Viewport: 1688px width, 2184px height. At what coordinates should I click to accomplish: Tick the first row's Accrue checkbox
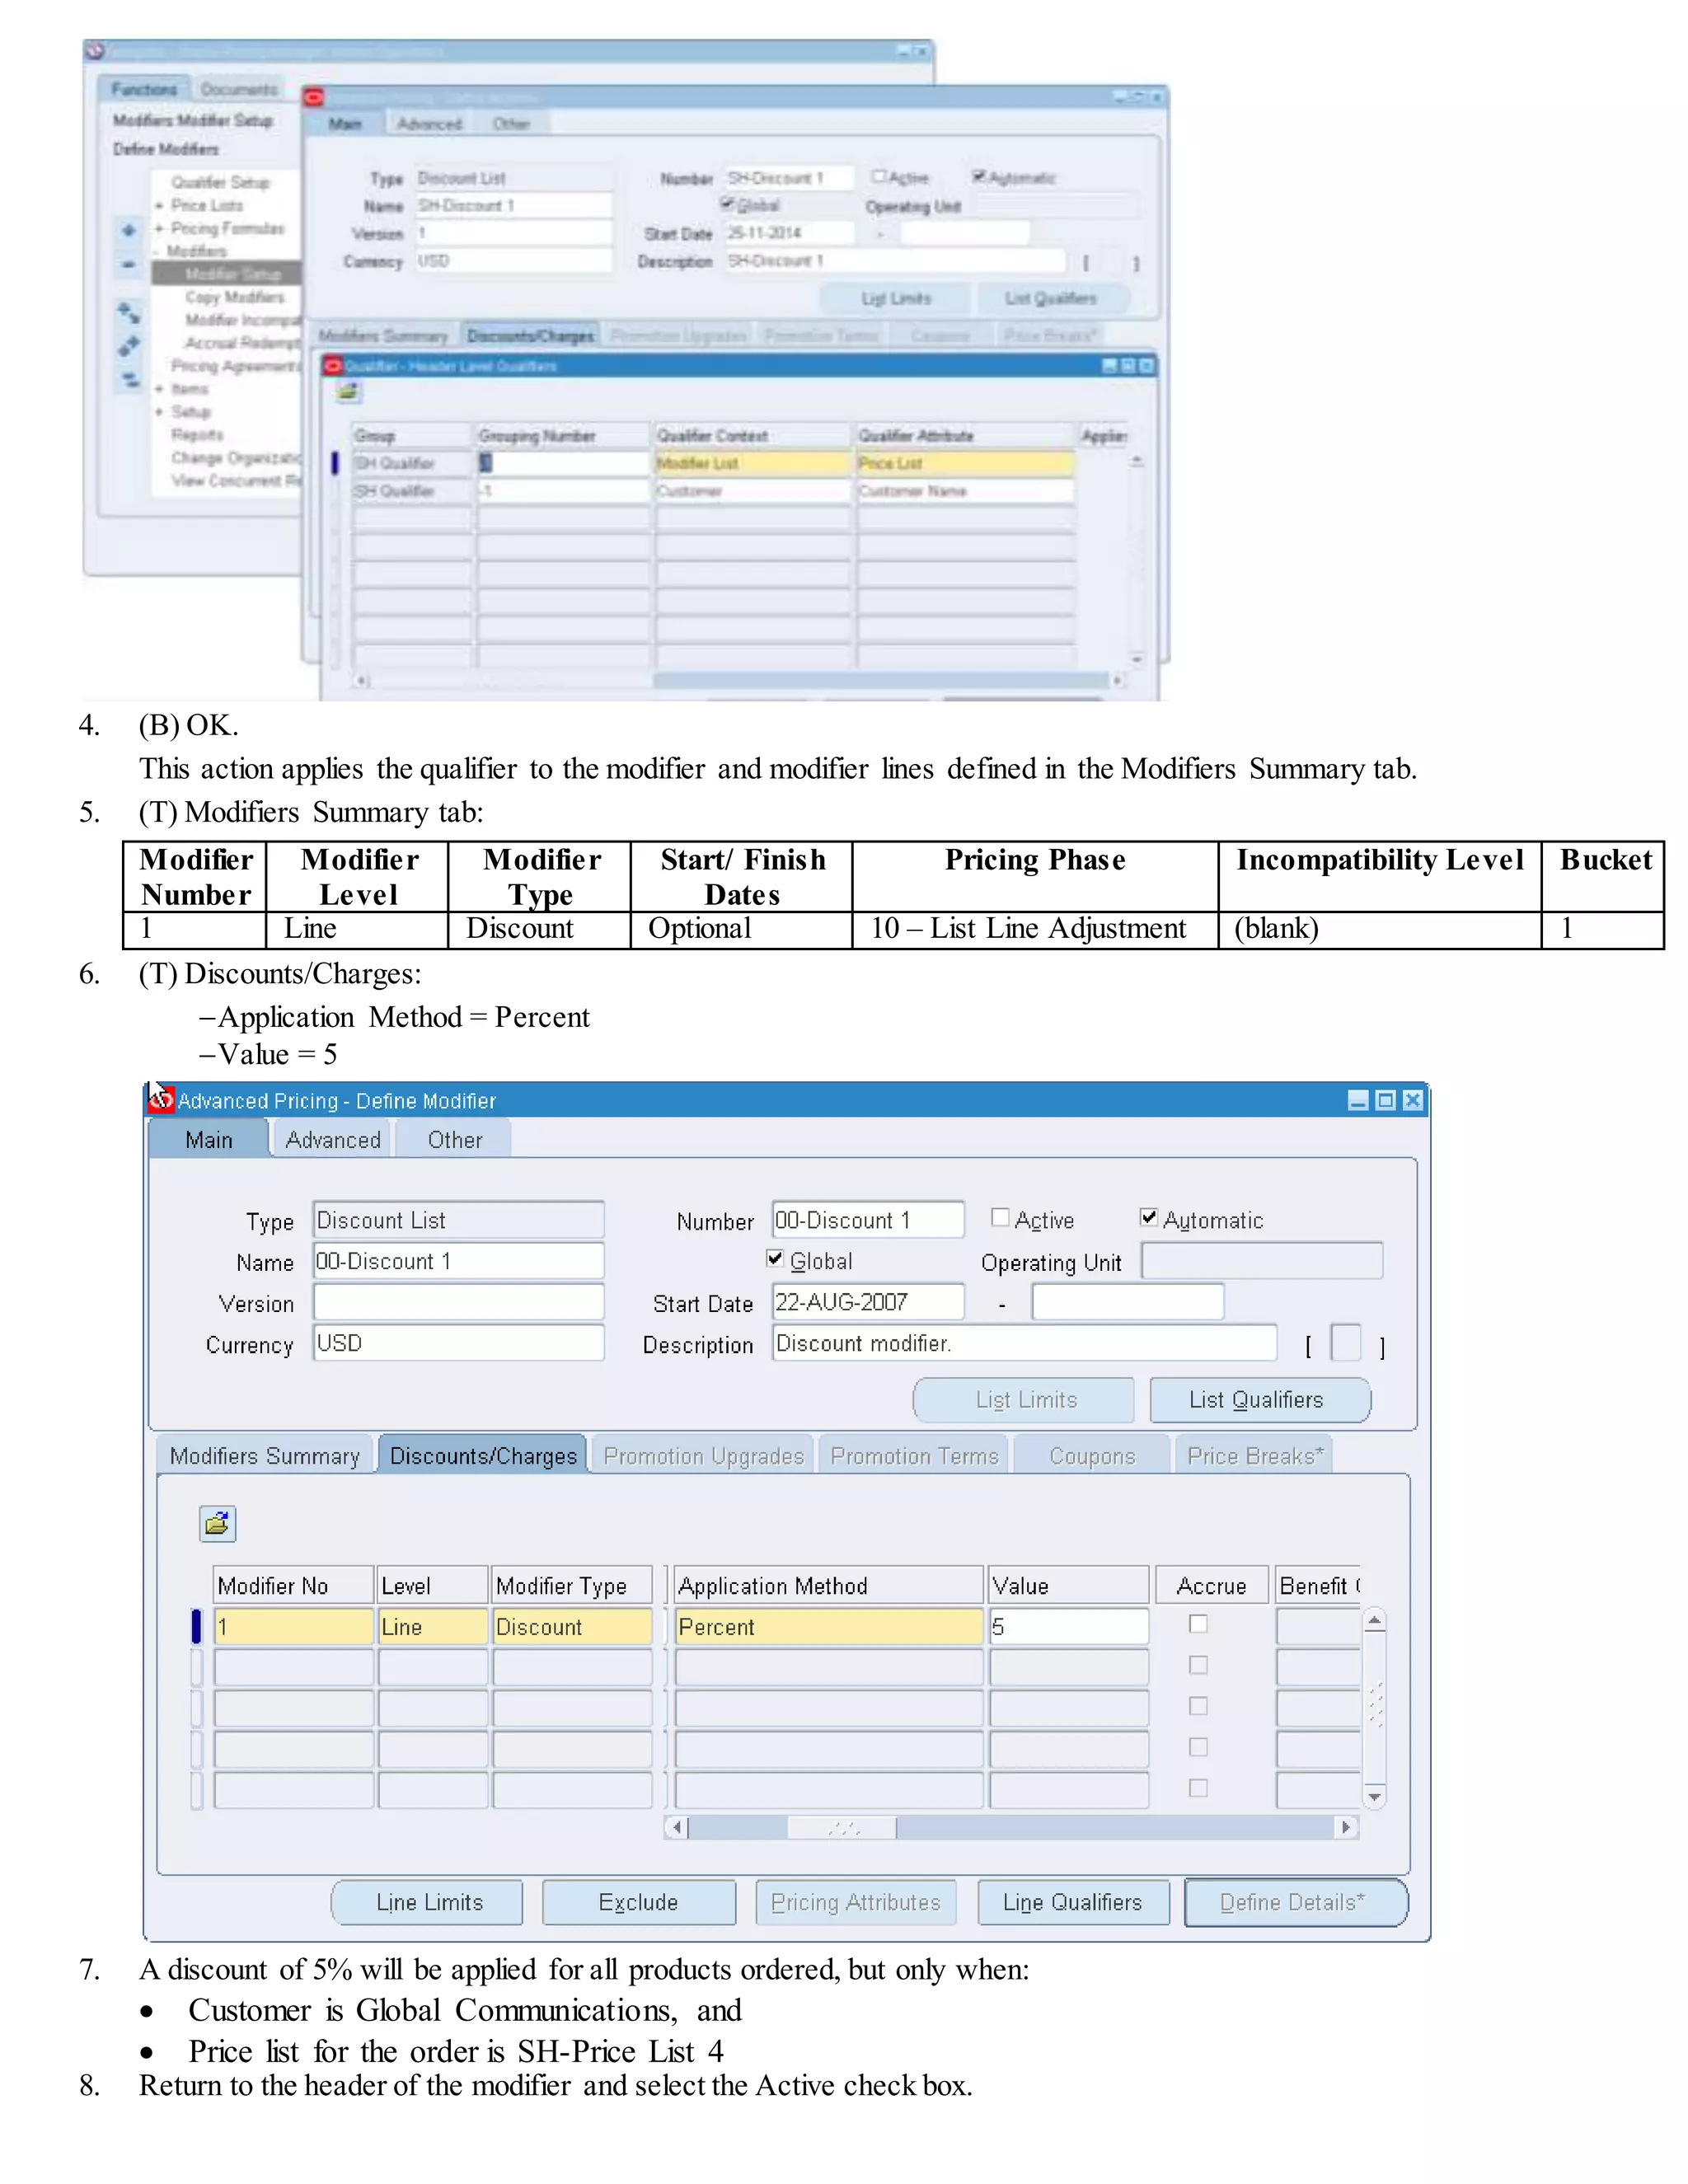[1198, 1624]
